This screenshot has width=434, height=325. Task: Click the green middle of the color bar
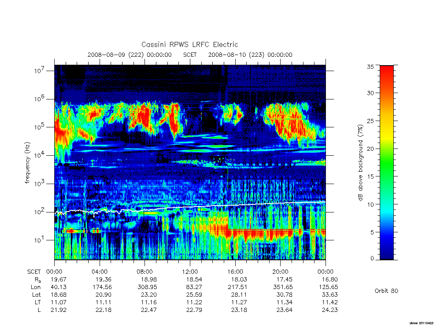coord(387,163)
